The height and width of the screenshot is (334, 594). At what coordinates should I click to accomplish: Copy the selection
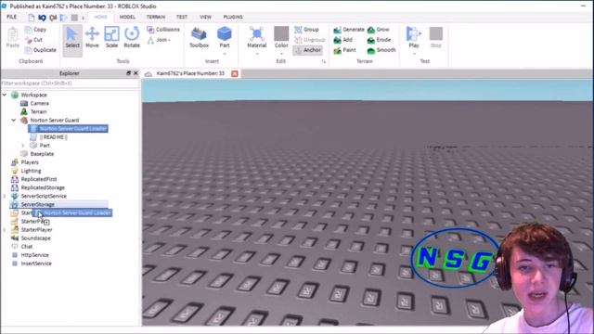tap(35, 29)
